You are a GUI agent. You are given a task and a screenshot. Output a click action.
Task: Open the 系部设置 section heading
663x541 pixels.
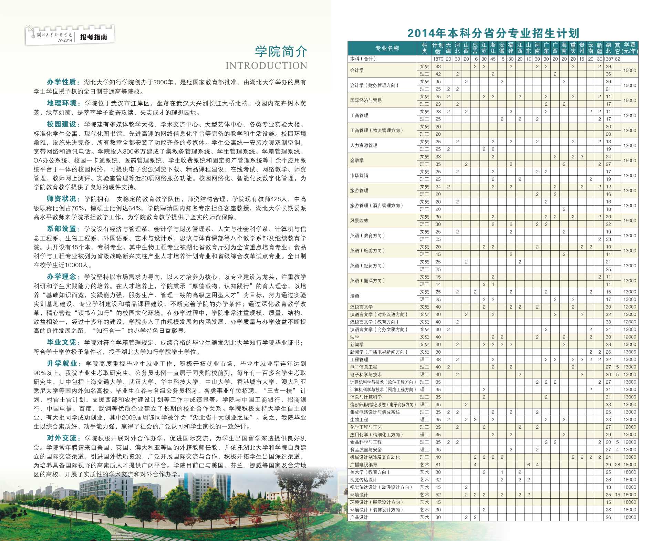tap(61, 229)
